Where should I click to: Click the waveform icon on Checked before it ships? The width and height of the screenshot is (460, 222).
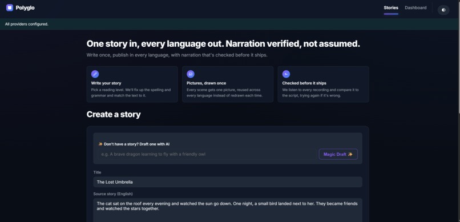(x=286, y=74)
